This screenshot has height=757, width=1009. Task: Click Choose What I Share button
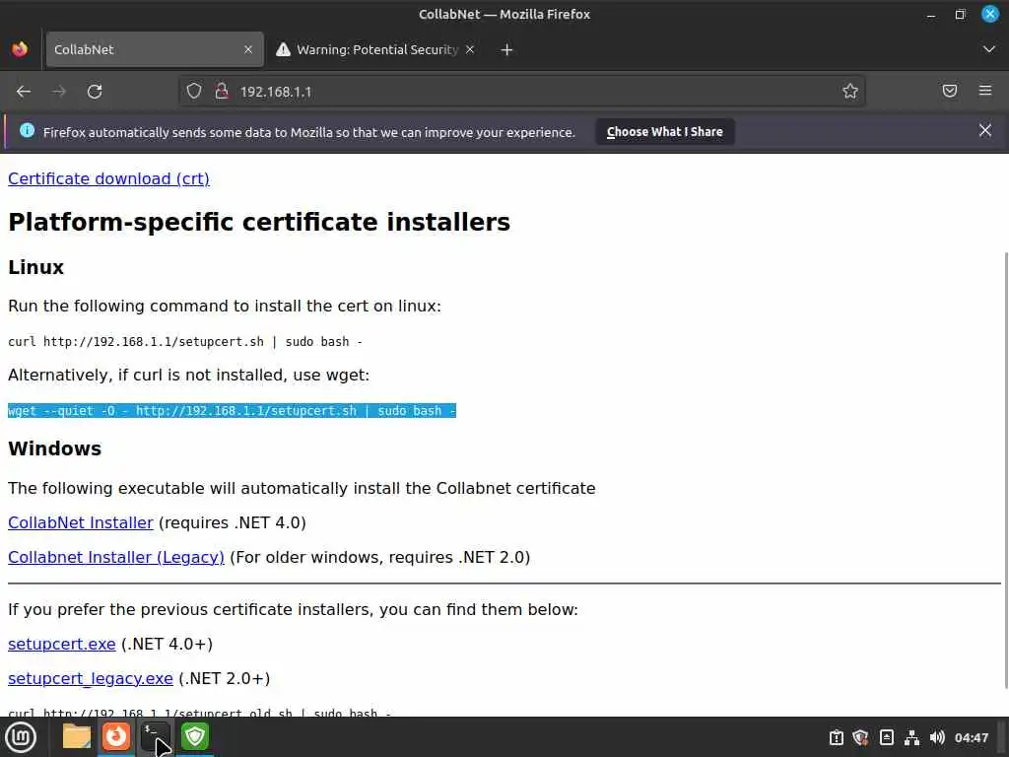point(665,132)
